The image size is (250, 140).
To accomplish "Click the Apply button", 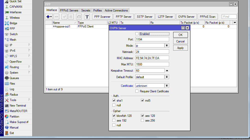I will point(180,48).
